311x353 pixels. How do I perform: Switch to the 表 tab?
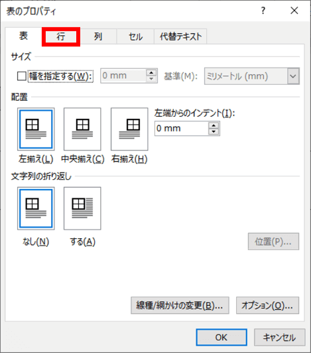[x=23, y=36]
